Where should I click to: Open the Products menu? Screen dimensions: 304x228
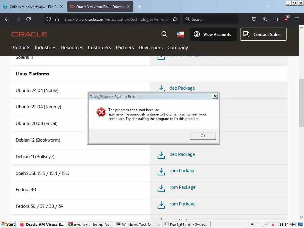pos(21,48)
